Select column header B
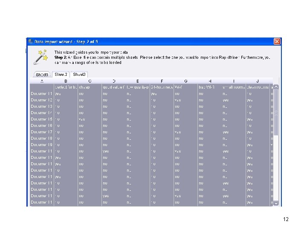Viewport: 307px width, 230px height. click(66, 81)
